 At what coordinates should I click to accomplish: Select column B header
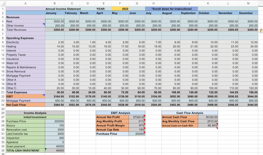pos(55,3)
